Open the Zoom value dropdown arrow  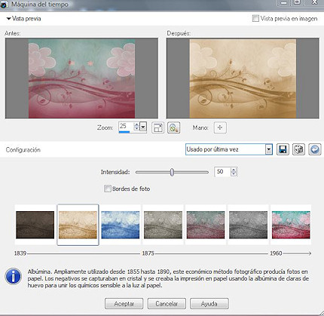coord(143,127)
